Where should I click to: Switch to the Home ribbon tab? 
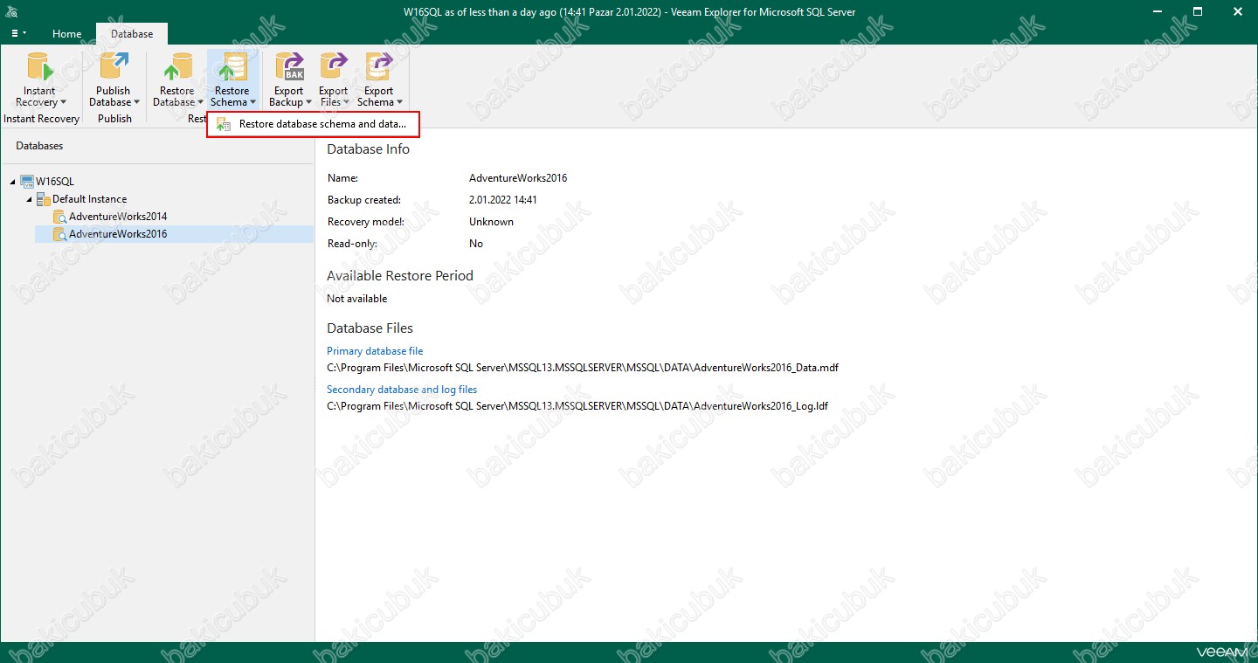(x=66, y=34)
